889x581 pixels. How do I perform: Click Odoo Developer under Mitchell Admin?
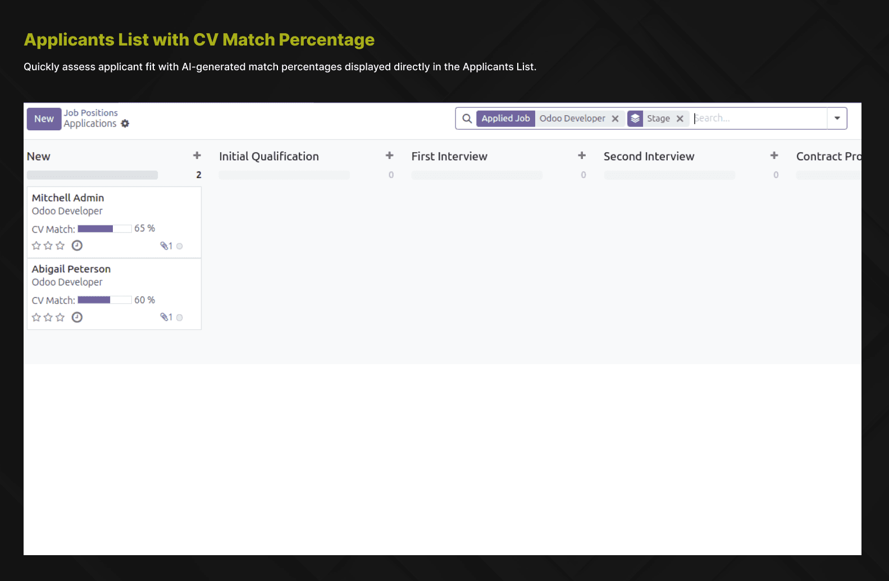coord(67,211)
